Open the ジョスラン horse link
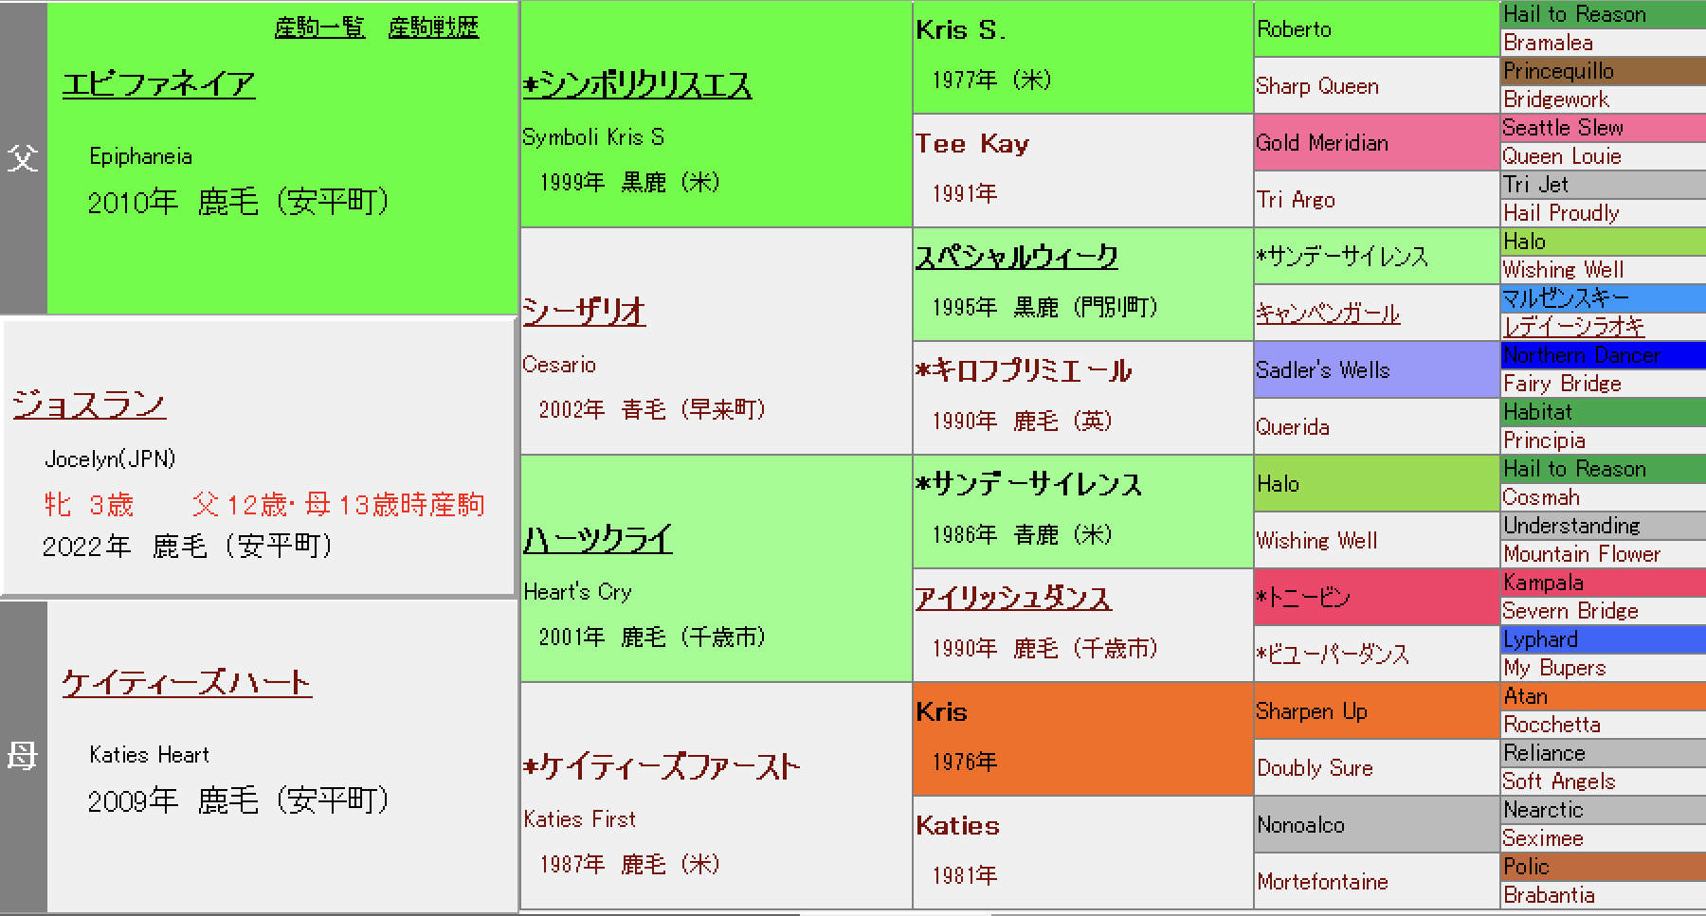This screenshot has height=916, width=1706. coord(89,404)
